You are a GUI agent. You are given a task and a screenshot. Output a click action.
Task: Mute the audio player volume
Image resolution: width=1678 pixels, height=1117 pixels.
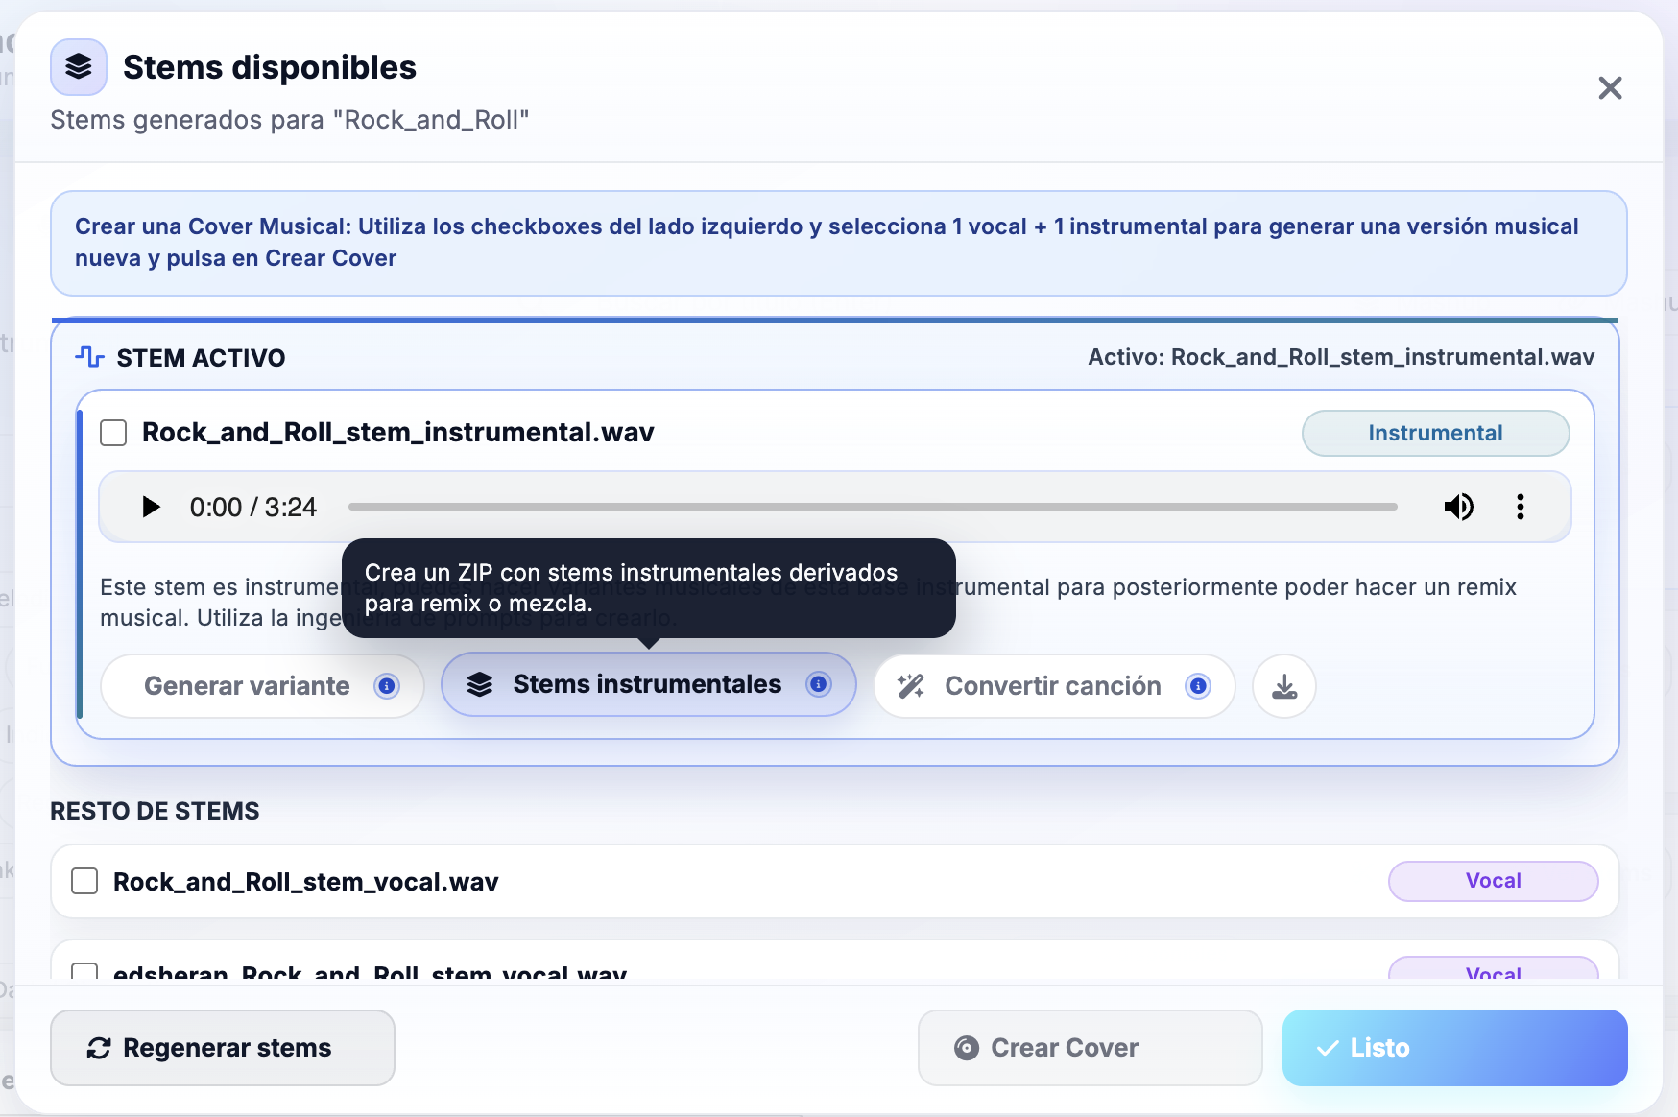pos(1458,507)
